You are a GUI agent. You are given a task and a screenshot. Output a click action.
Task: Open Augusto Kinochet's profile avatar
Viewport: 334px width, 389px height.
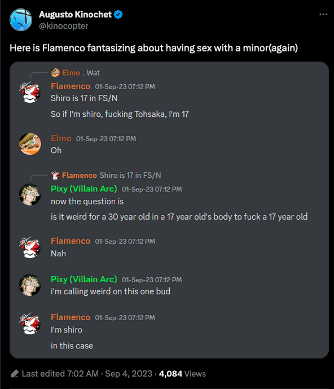click(x=21, y=20)
